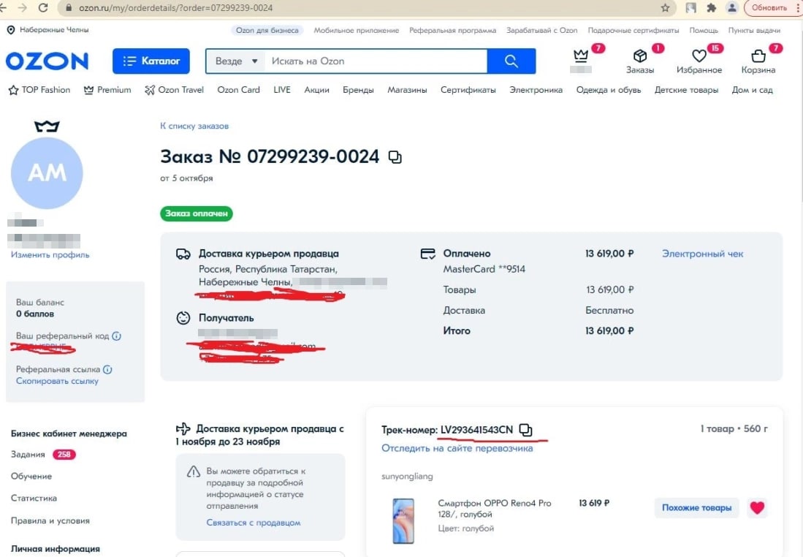The image size is (803, 557).
Task: Click the AM profile avatar
Action: [47, 173]
